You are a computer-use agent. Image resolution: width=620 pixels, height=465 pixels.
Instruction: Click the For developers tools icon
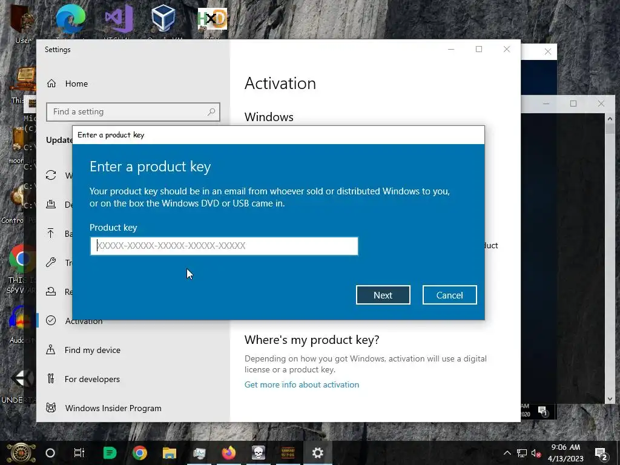coord(51,379)
